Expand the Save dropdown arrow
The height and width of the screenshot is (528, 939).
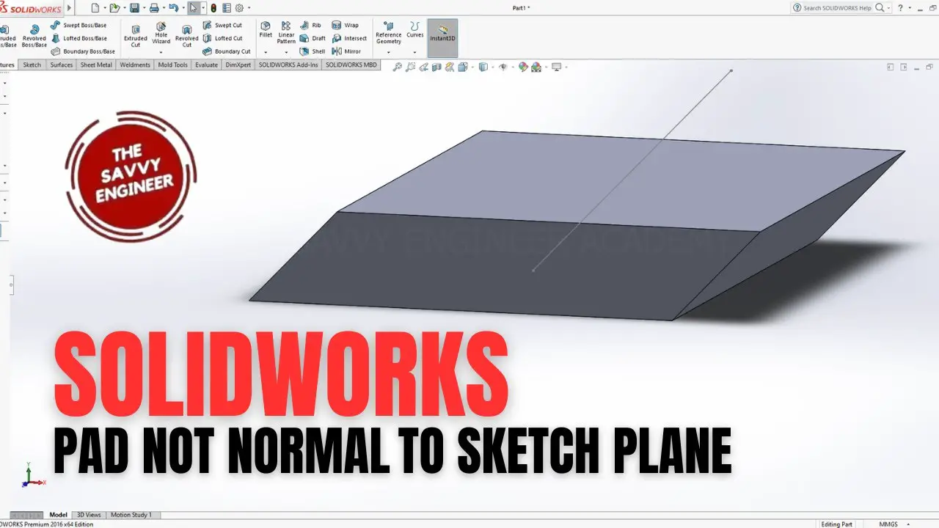click(144, 8)
